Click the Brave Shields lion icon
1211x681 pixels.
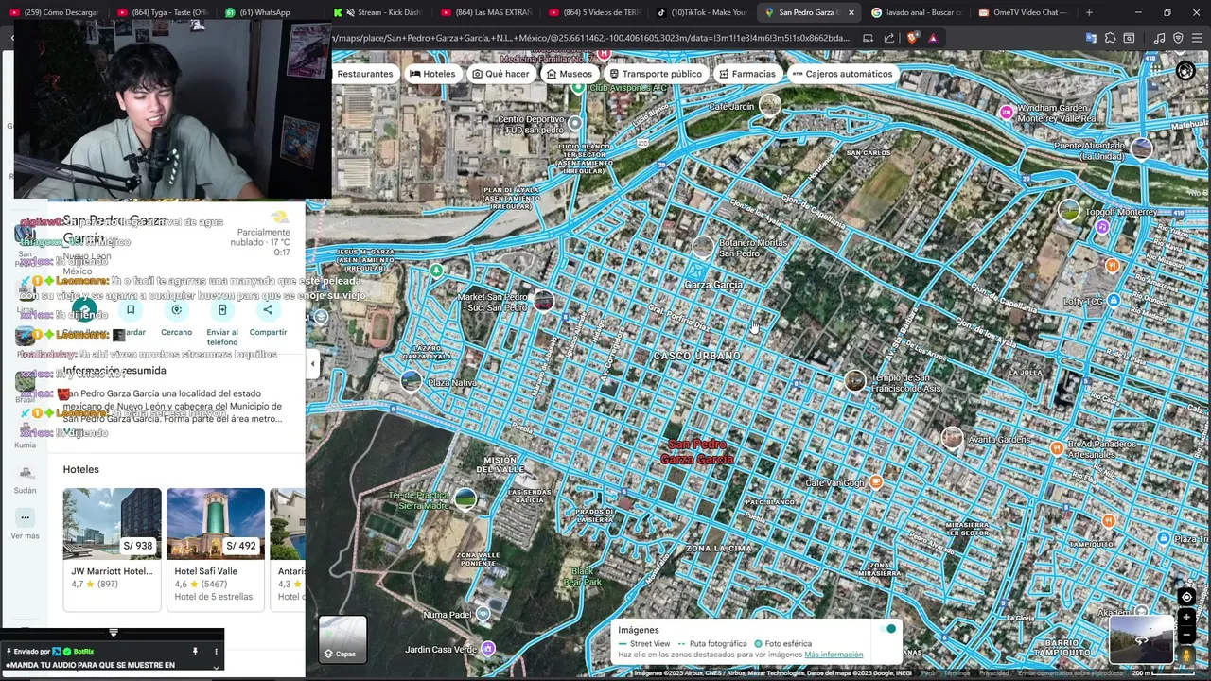pos(912,38)
